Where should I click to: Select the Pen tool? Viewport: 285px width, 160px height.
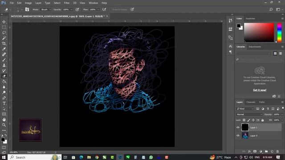[4, 98]
